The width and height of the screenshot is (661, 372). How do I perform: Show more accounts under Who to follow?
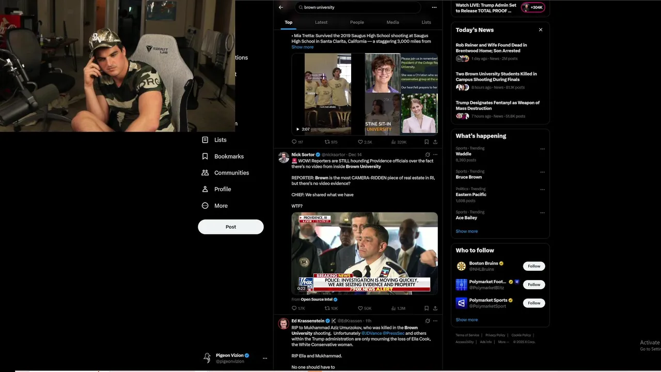(466, 320)
